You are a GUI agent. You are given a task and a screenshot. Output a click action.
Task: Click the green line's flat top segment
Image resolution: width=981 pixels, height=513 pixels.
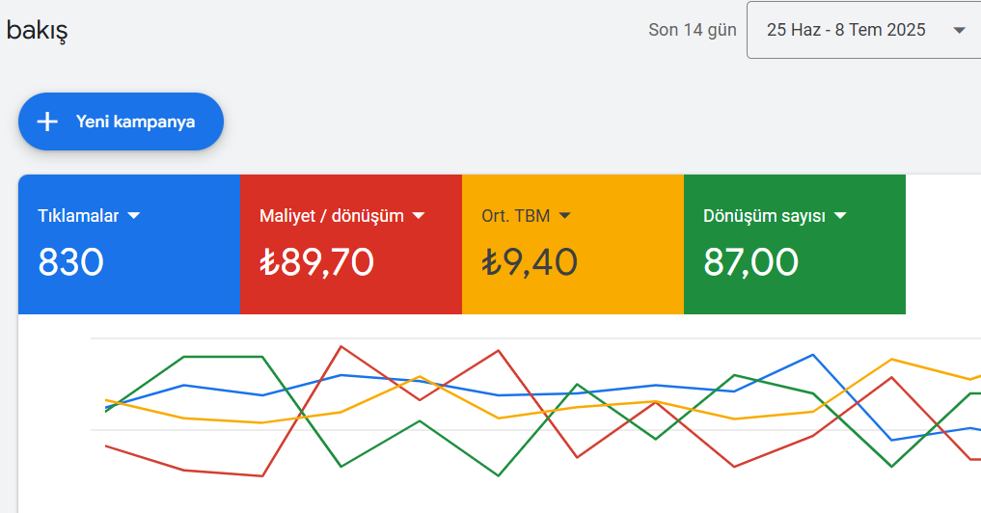point(223,357)
